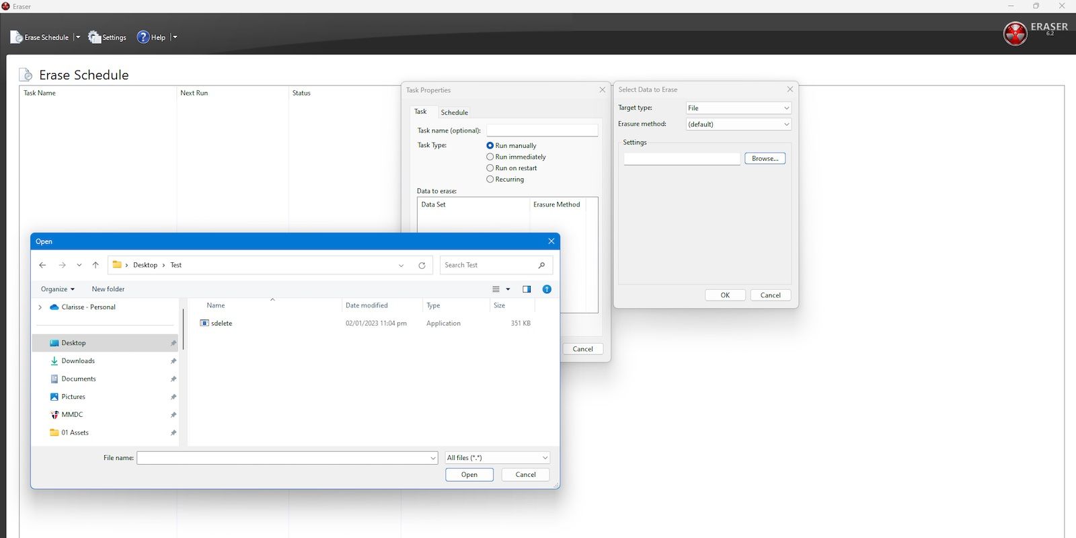
Task: Switch to the Task tab in Task Properties
Action: (x=420, y=112)
